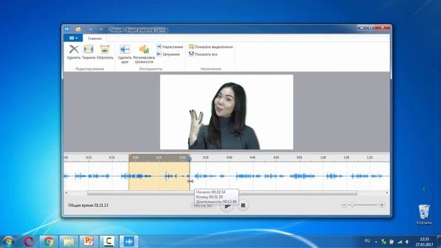Click the video preview frame
This screenshot has height=248, width=441.
pos(227,112)
